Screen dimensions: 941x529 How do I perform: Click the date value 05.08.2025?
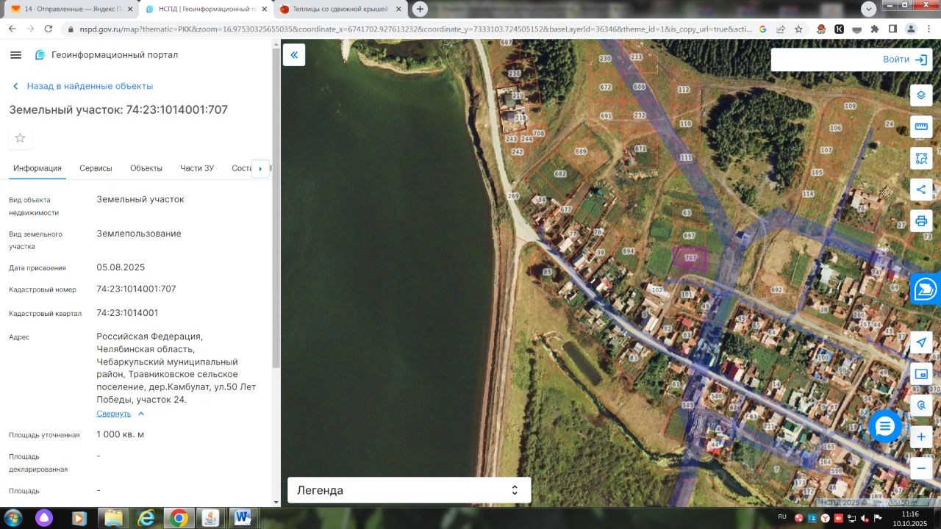[x=121, y=267]
